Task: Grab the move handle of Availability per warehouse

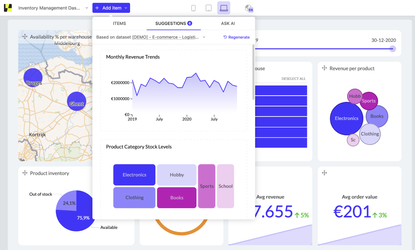Action: pos(25,36)
